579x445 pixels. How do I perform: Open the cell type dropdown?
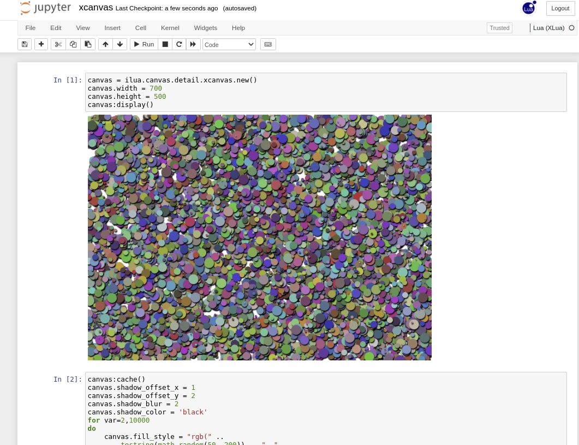point(229,44)
